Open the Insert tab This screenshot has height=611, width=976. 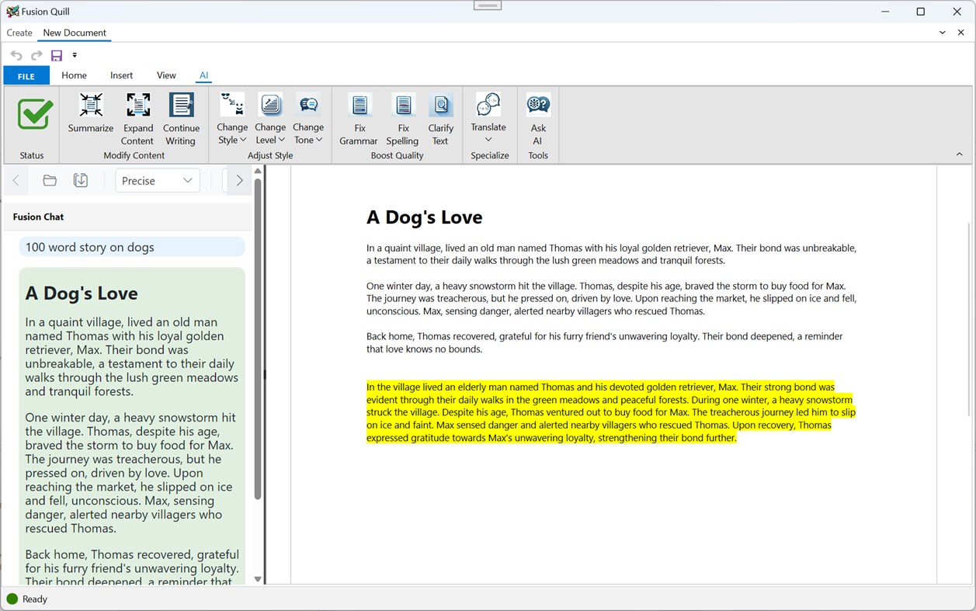point(121,75)
